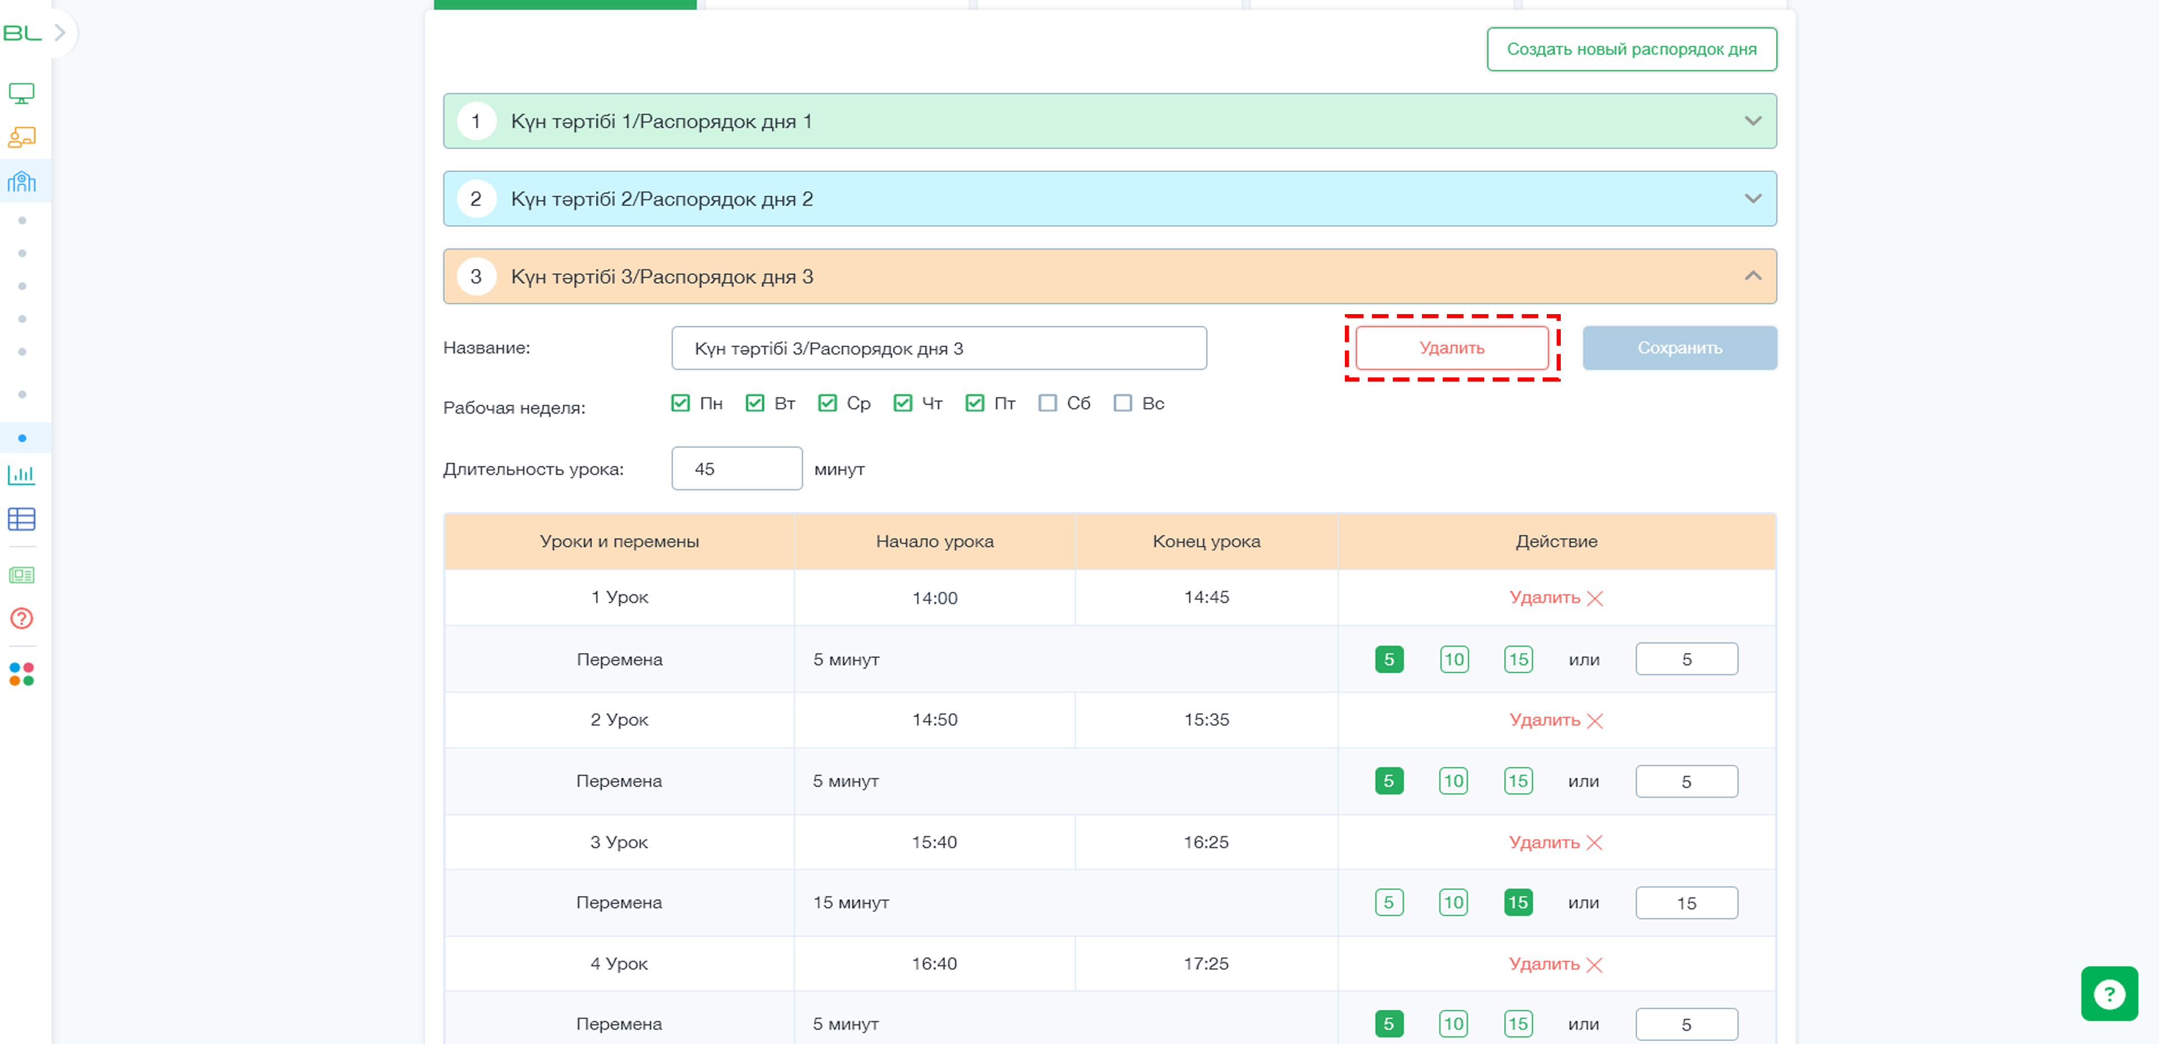Select 5 minute break after 1 Урок
Viewport: 2159px width, 1044px height.
click(1390, 660)
